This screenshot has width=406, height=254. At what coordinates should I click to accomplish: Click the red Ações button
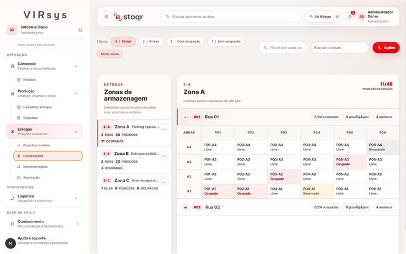click(386, 48)
